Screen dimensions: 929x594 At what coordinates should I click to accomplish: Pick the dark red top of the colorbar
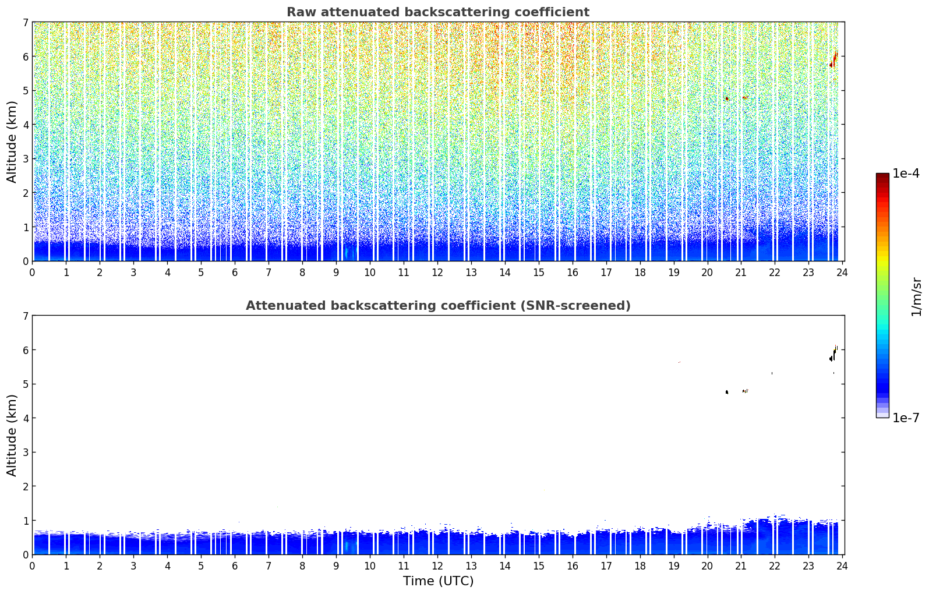(x=882, y=177)
